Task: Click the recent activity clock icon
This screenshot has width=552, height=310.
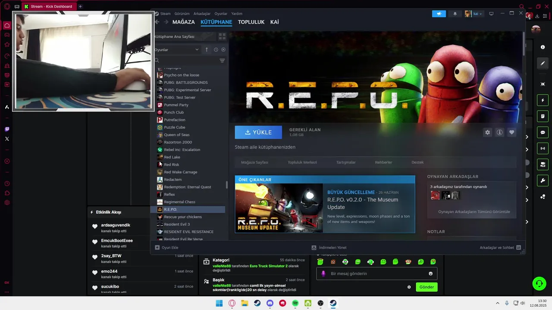Action: [x=216, y=50]
